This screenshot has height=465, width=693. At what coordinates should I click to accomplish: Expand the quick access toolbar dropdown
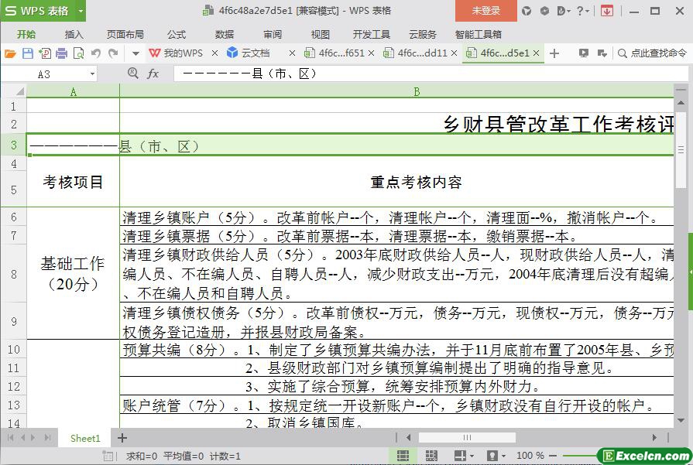click(136, 54)
